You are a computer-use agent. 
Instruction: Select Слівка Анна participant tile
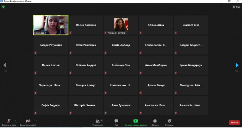point(156,25)
